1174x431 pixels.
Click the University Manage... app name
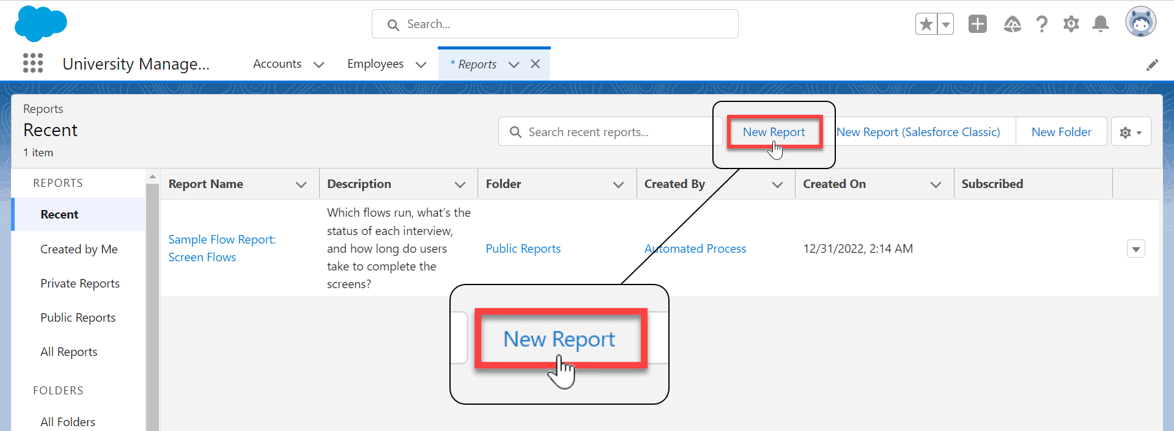136,64
